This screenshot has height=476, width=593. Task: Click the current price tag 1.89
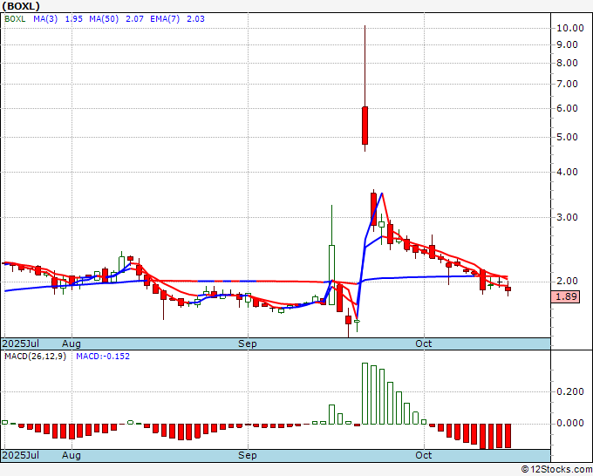[565, 296]
